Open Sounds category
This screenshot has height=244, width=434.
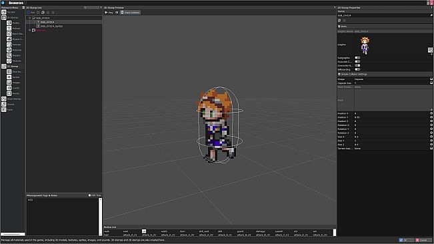[8, 104]
